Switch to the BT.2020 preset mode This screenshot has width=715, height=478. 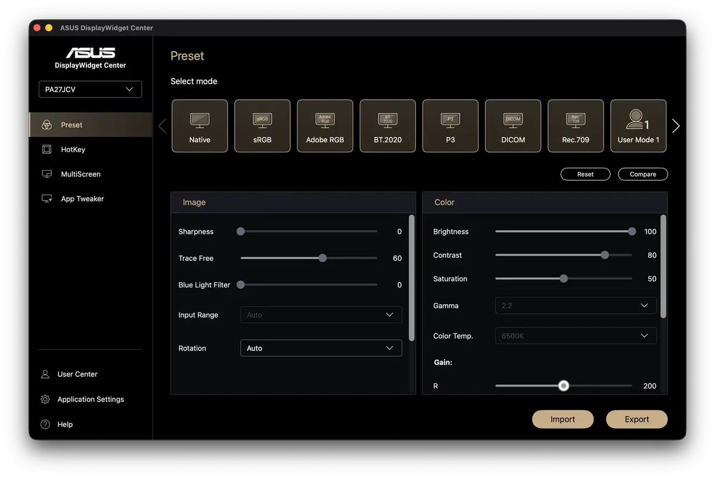point(388,126)
